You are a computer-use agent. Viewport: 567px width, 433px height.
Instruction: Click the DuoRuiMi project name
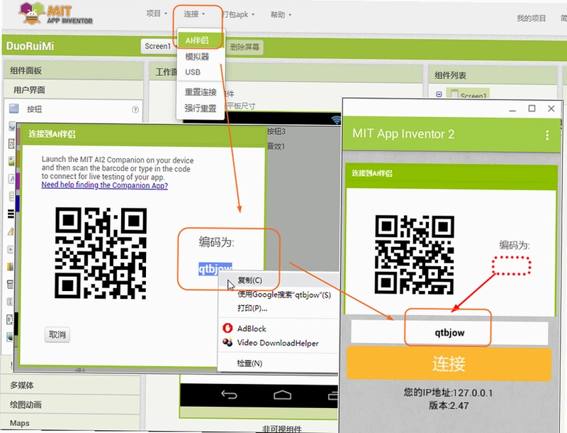pyautogui.click(x=30, y=46)
